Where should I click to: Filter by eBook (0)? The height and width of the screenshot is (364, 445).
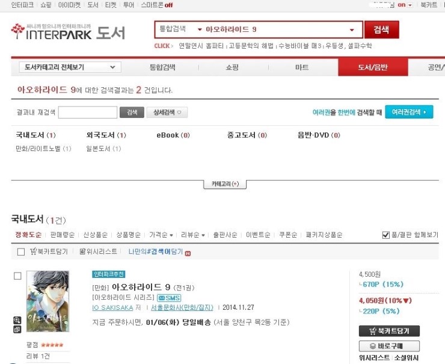pyautogui.click(x=173, y=135)
